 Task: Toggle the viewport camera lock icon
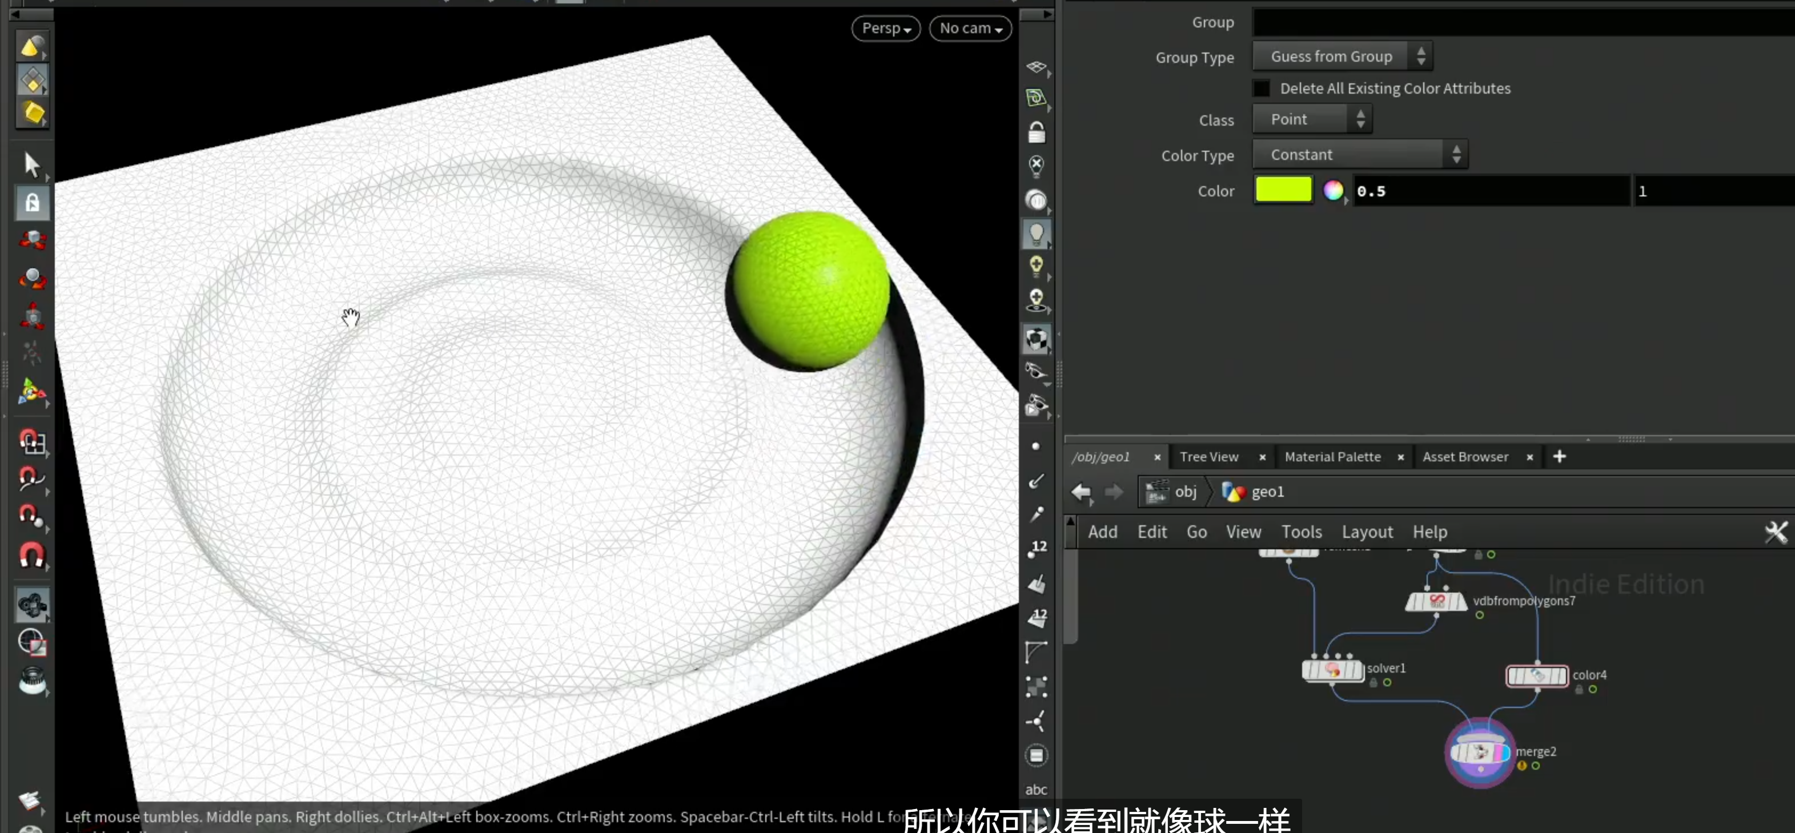(x=1036, y=132)
